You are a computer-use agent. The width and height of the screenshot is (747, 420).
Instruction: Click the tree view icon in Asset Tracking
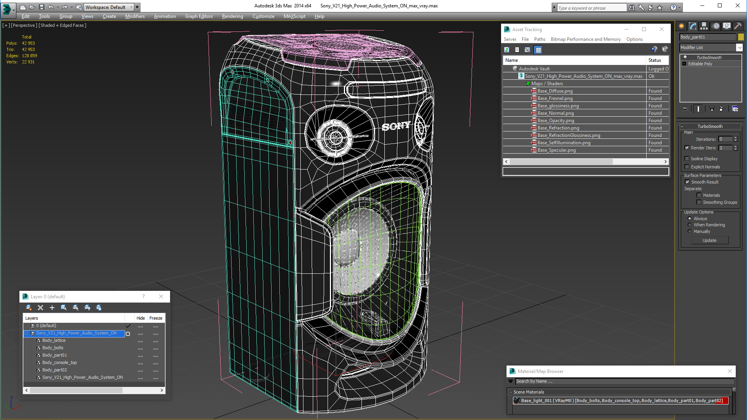(528, 50)
